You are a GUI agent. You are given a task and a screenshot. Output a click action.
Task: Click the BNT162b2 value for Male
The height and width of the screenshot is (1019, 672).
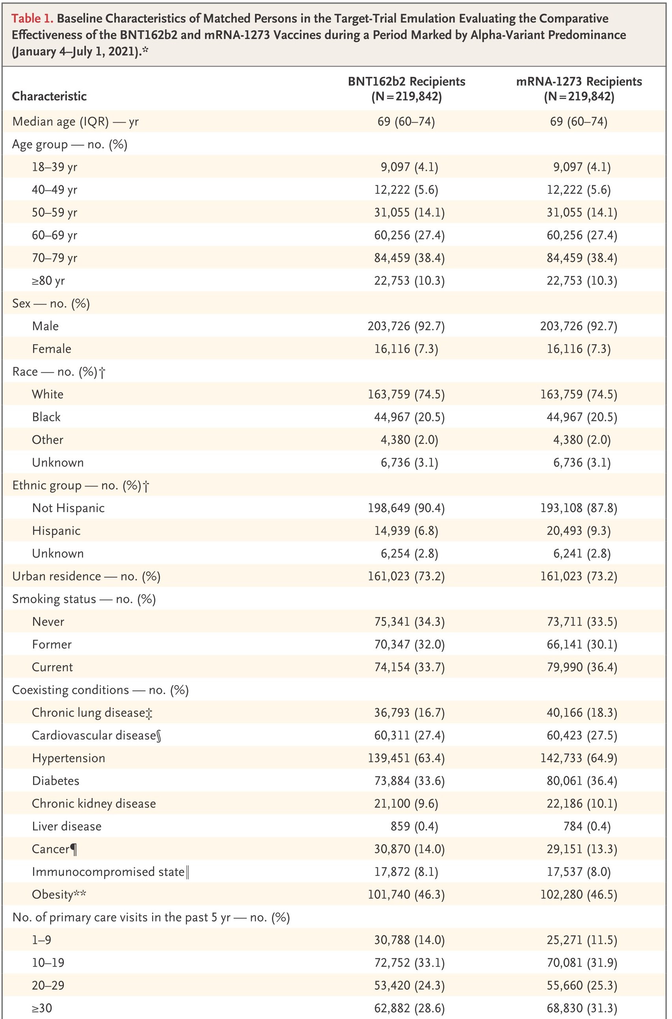[x=406, y=326]
